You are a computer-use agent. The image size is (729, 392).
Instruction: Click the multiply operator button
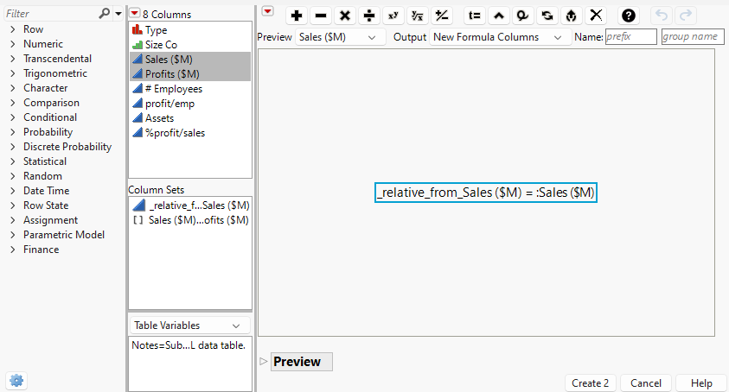344,16
